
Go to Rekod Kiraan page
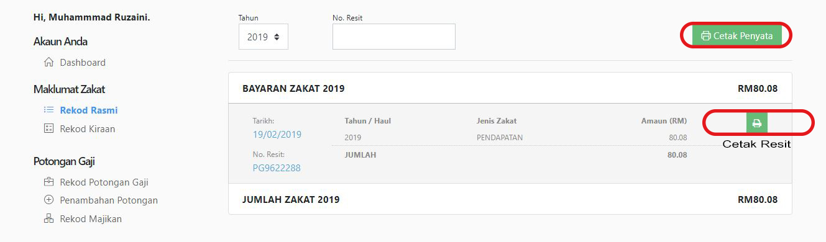coord(88,129)
